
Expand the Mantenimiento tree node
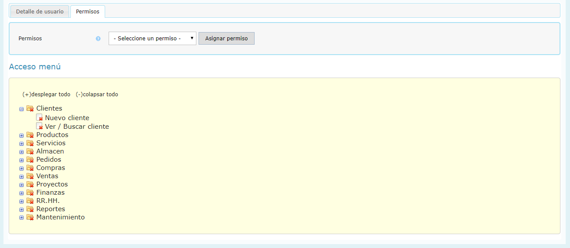[x=21, y=218]
